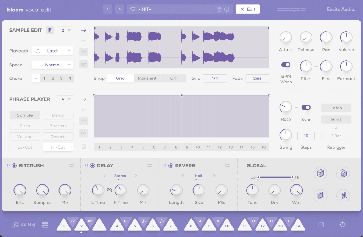Go to the next preset arrow

coord(119,9)
